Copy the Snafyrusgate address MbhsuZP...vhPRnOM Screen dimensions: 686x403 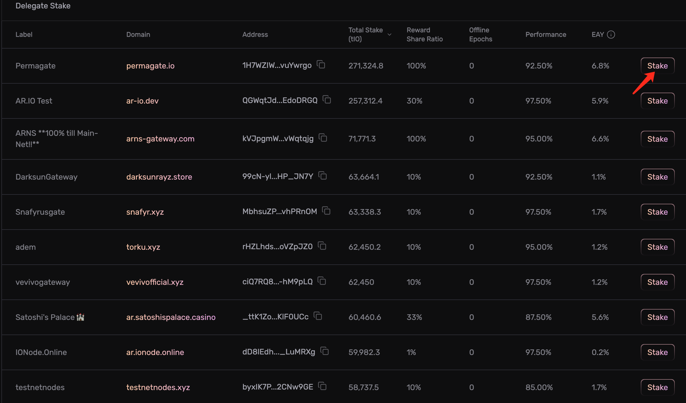[326, 211]
